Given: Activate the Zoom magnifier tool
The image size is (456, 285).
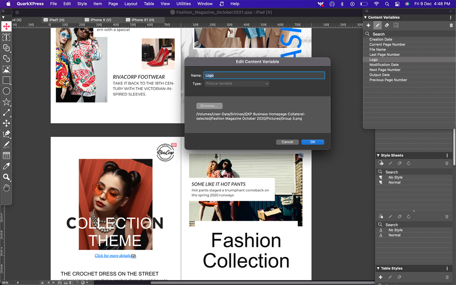Looking at the screenshot, I should point(6,177).
